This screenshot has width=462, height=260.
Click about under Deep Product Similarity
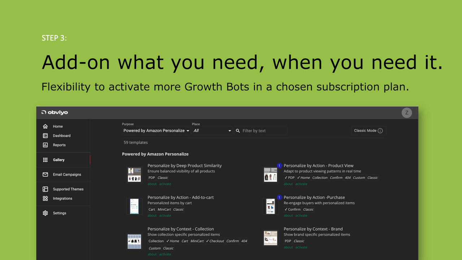[152, 184]
